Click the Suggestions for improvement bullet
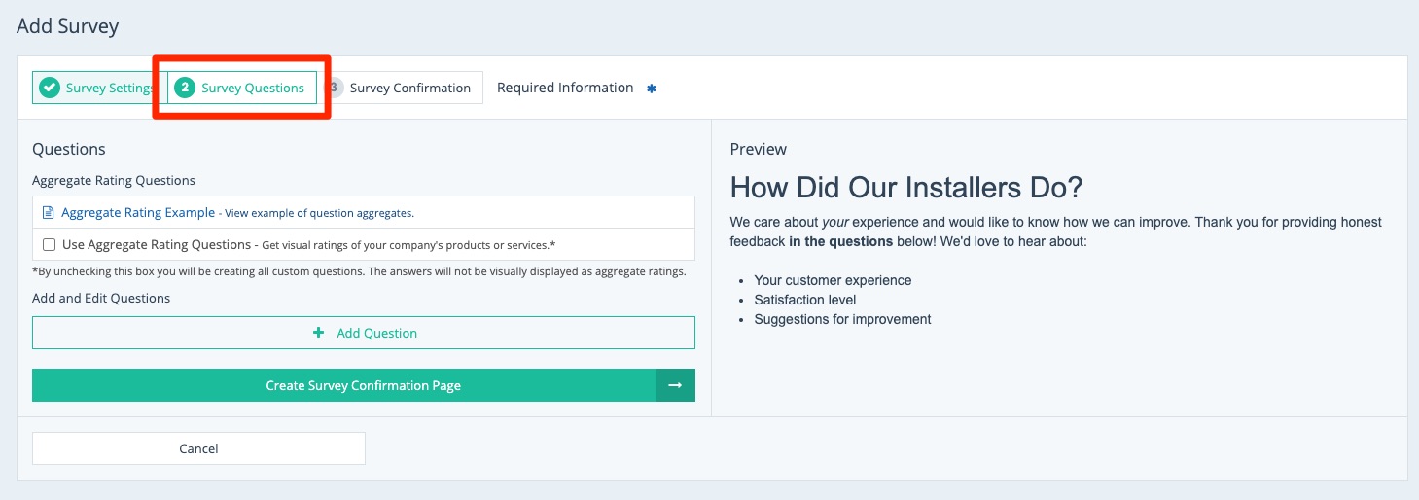 click(x=842, y=319)
